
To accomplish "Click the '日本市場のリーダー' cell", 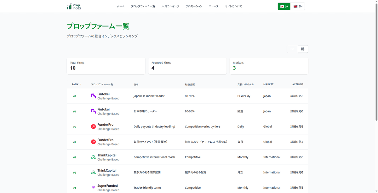I will click(x=146, y=111).
